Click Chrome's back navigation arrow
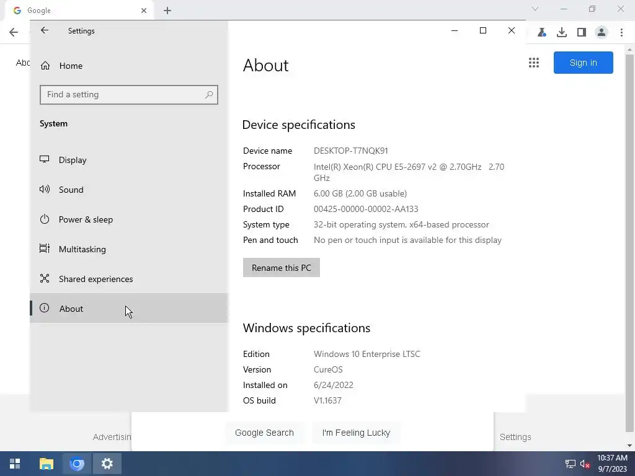The width and height of the screenshot is (635, 476). coord(14,32)
